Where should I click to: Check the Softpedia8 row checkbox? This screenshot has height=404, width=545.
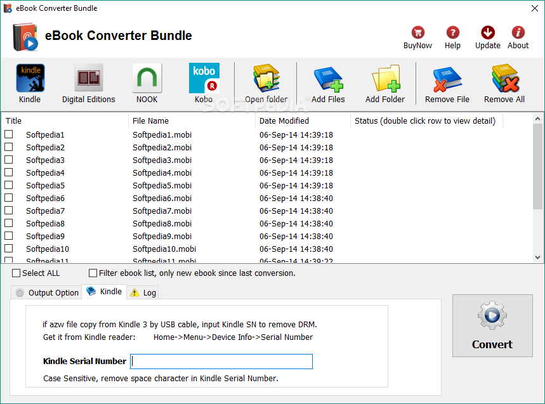click(9, 223)
